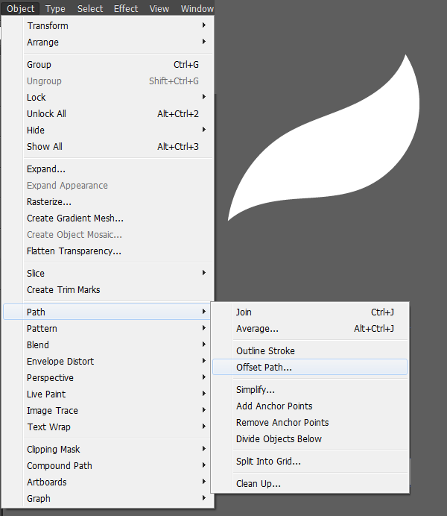This screenshot has width=447, height=516.
Task: Click Remove Anchor Points
Action: [x=282, y=422]
